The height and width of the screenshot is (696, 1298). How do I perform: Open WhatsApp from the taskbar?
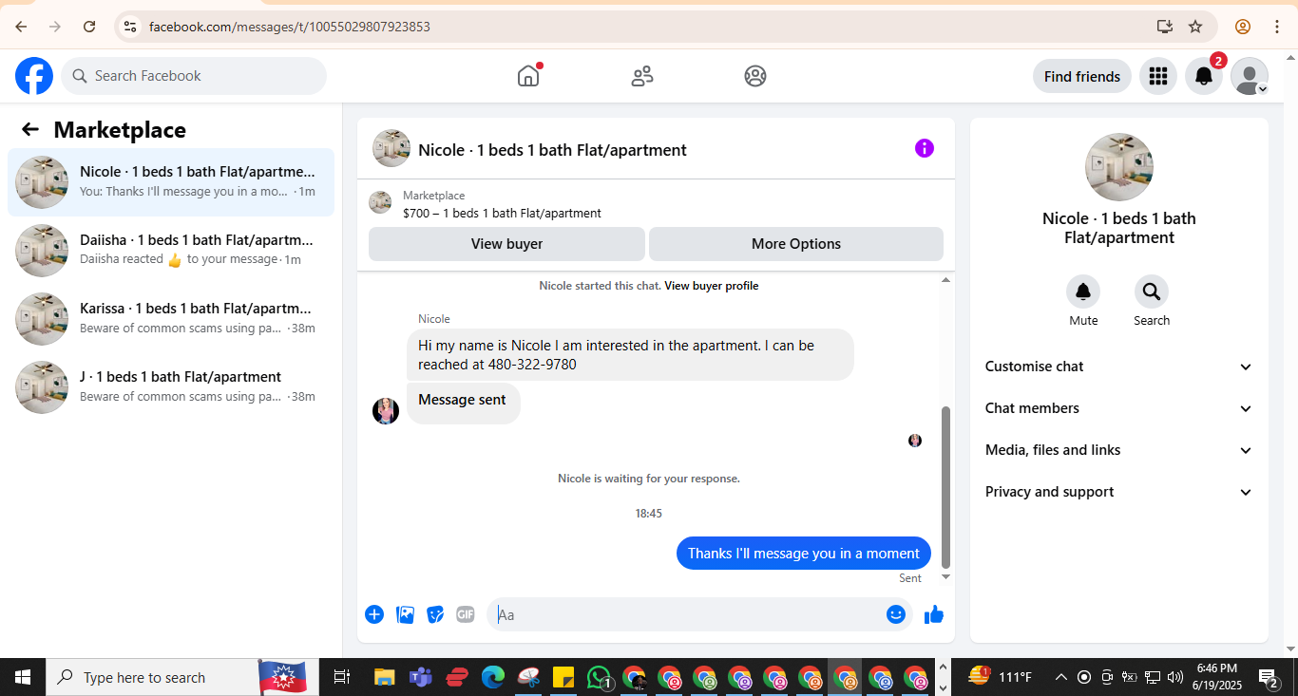tap(599, 677)
